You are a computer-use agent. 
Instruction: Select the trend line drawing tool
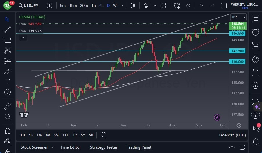(7, 30)
